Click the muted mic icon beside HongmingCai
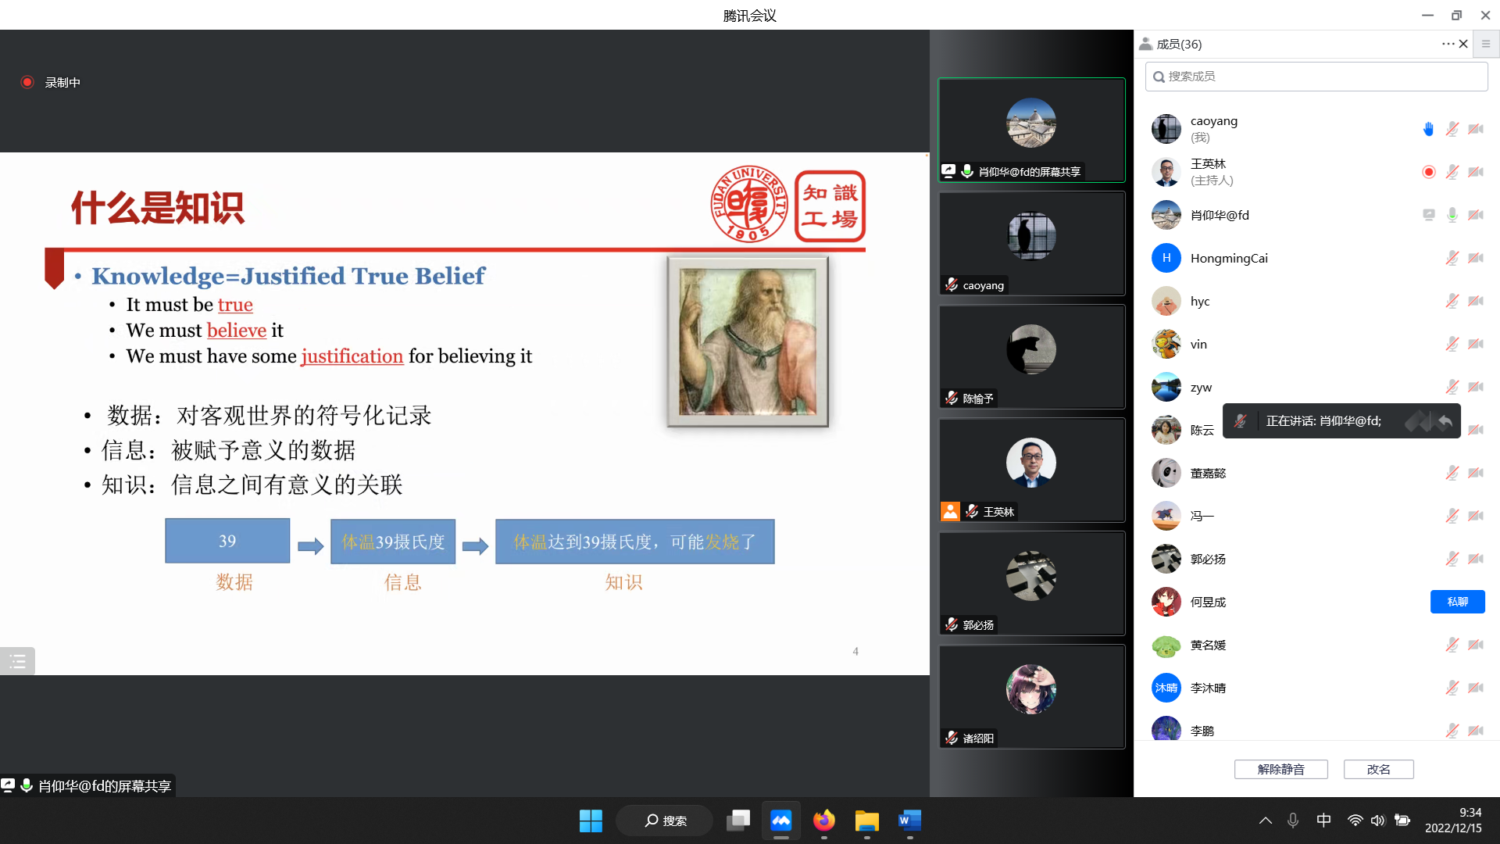 tap(1452, 258)
